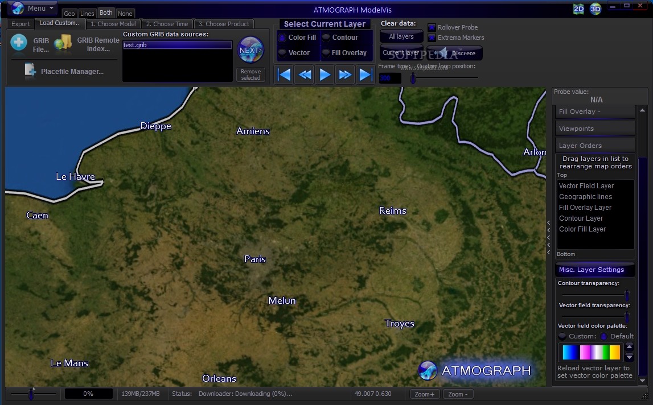
Task: Step forward (fast forward) frame
Action: pos(345,75)
